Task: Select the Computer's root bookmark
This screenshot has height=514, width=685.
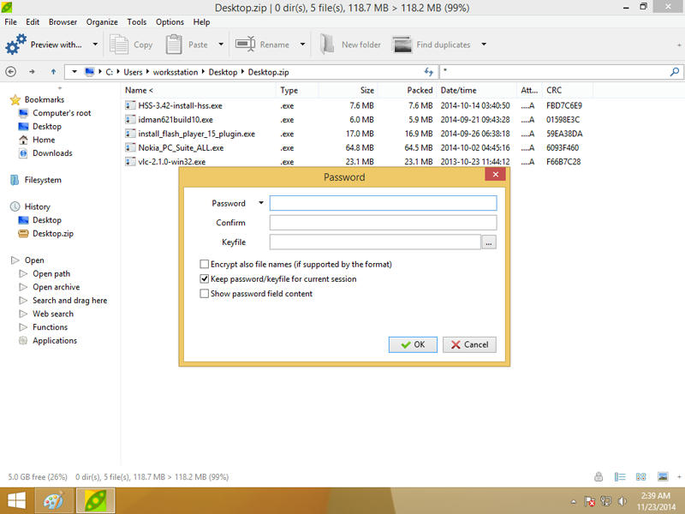Action: 62,113
